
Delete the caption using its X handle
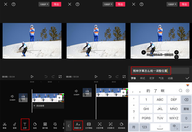[143, 52]
